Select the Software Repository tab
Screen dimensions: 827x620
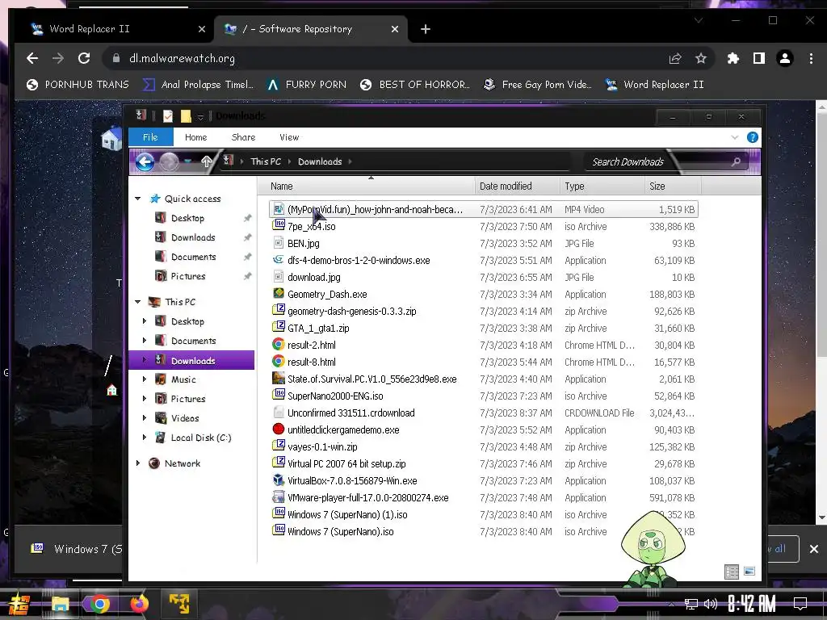[310, 29]
